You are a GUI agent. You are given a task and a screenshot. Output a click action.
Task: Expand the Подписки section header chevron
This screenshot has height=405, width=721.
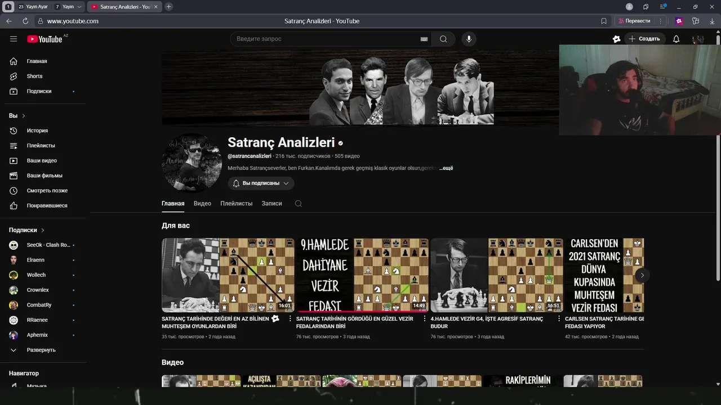tap(43, 230)
